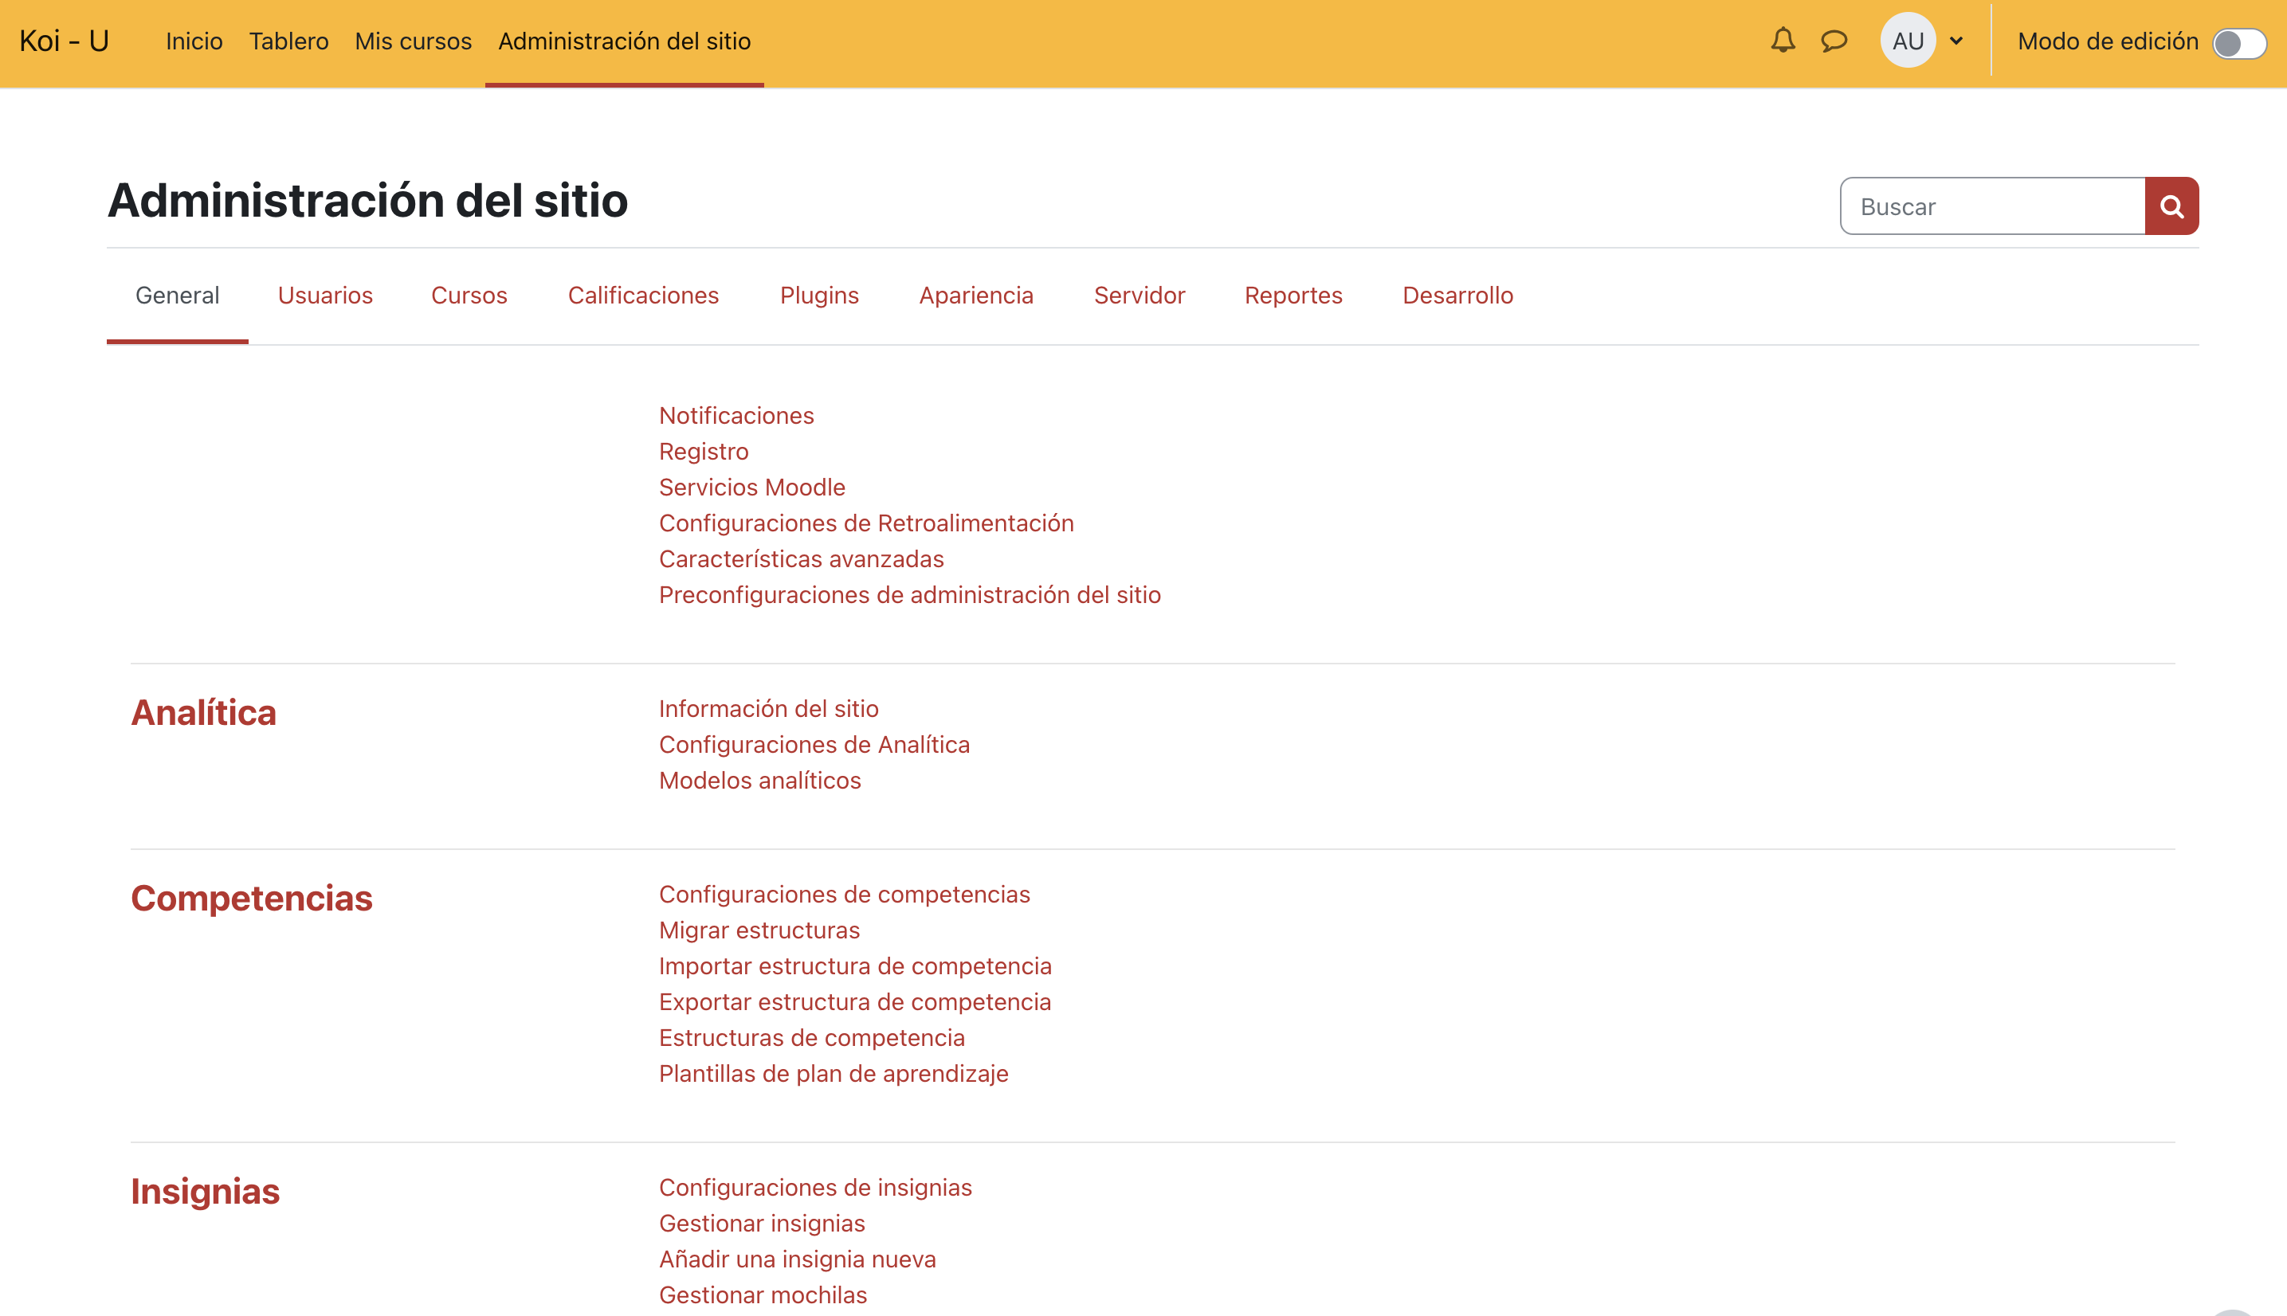Open Importar estructura de competencia
The width and height of the screenshot is (2287, 1316).
point(854,965)
